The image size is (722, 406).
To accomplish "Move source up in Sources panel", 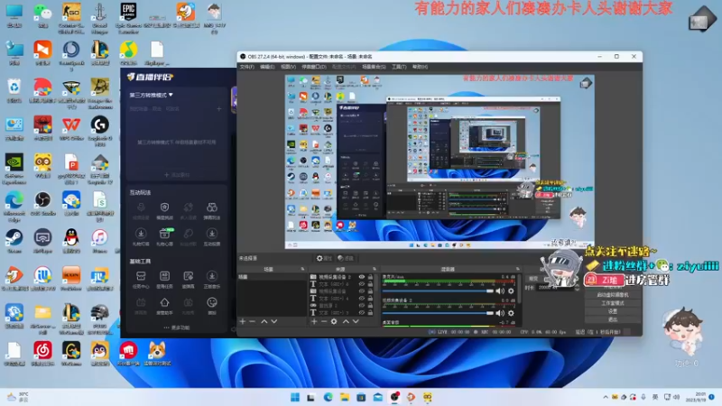I will click(x=346, y=321).
